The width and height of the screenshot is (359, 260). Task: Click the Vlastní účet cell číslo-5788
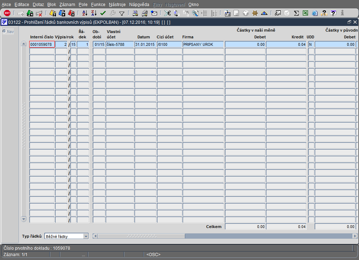pyautogui.click(x=120, y=44)
